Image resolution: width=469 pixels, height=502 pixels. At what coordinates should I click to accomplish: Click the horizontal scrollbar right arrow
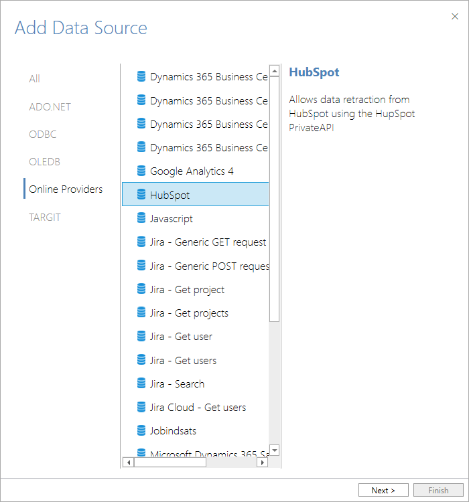(262, 463)
